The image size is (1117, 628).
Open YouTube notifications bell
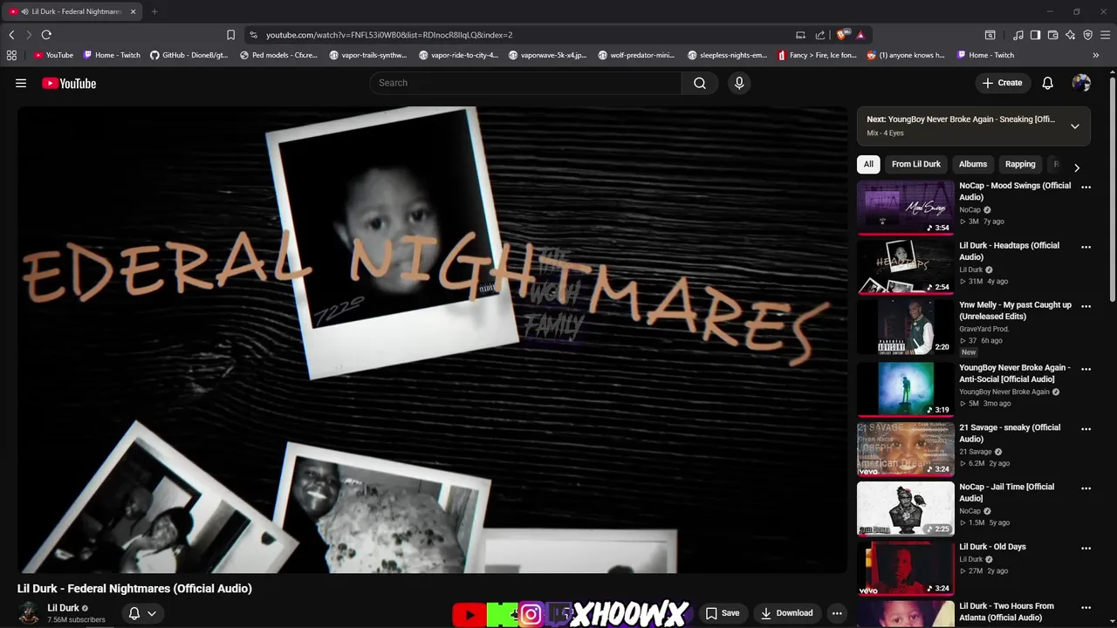pyautogui.click(x=1047, y=83)
